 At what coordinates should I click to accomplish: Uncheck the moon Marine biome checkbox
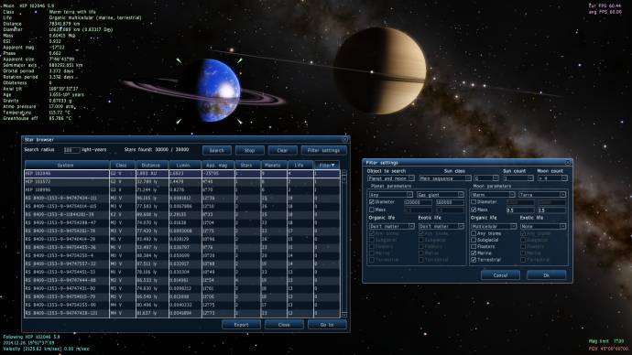474,253
